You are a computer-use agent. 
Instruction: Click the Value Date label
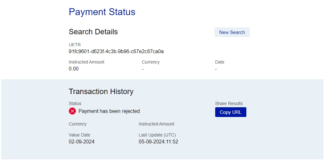tap(79, 135)
